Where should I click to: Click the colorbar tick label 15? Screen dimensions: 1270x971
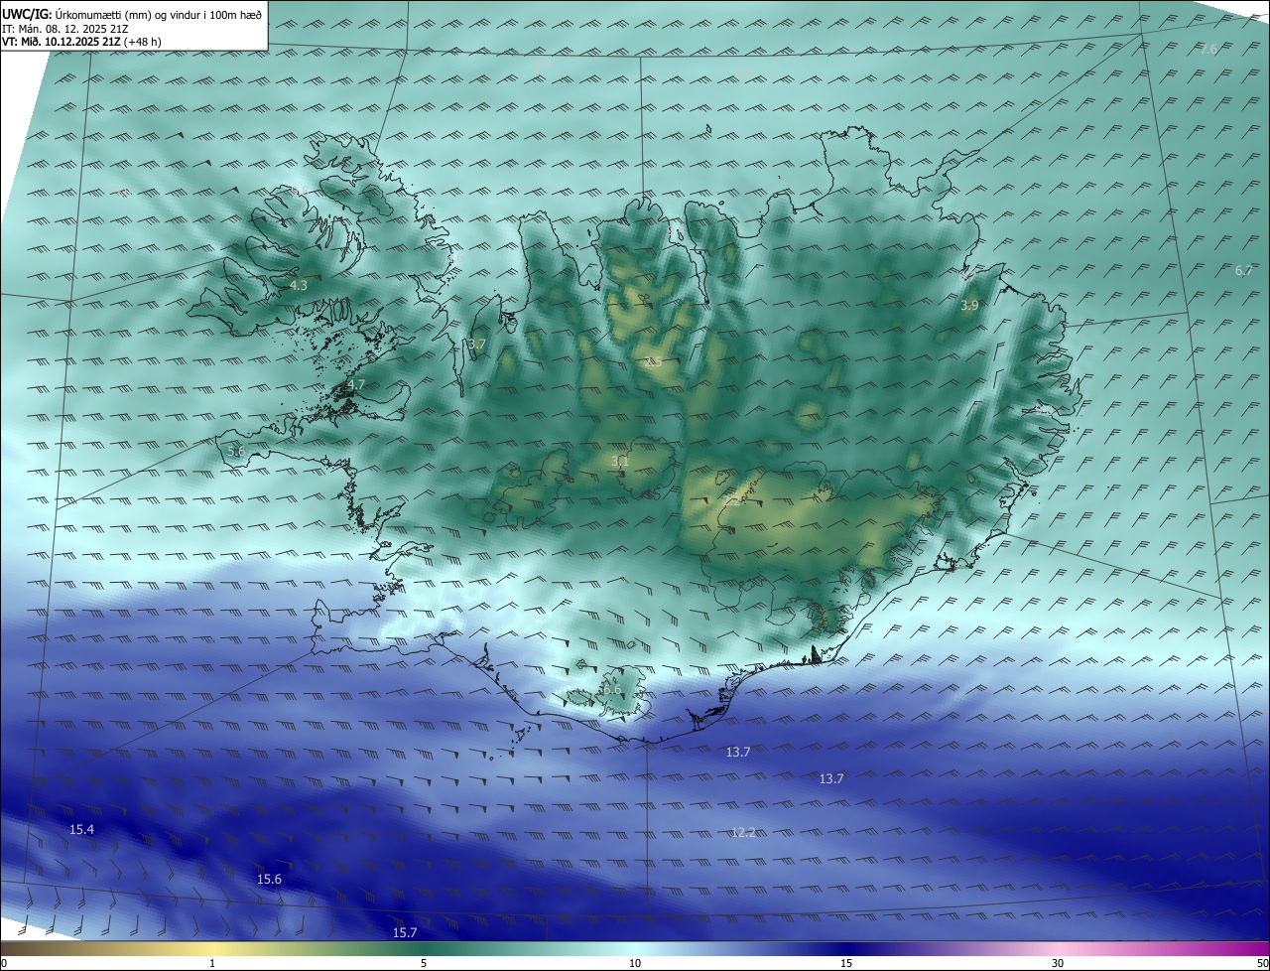846,963
